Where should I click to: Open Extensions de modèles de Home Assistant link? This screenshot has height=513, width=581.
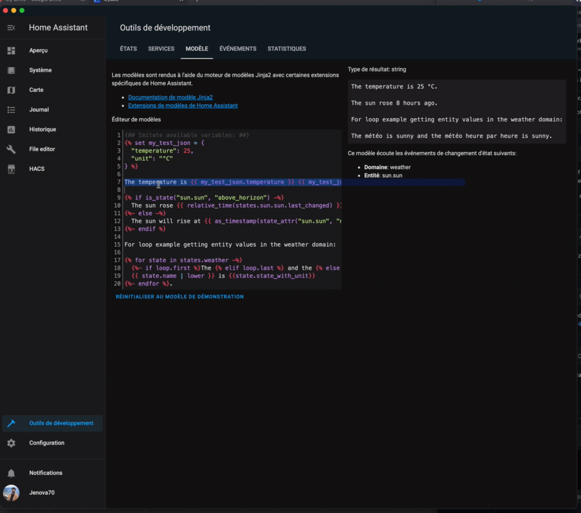point(183,106)
